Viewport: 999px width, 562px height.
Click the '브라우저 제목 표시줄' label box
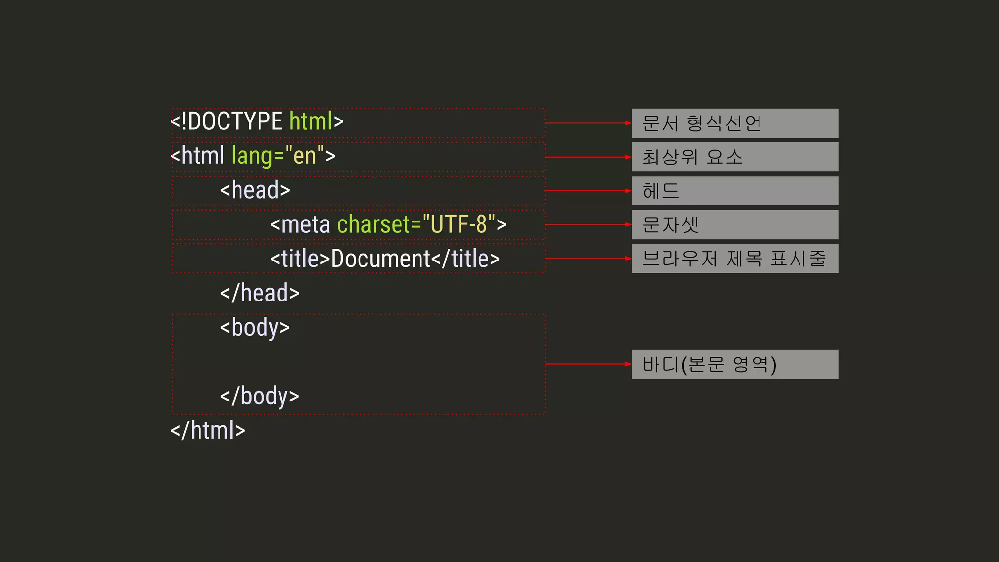(x=735, y=258)
